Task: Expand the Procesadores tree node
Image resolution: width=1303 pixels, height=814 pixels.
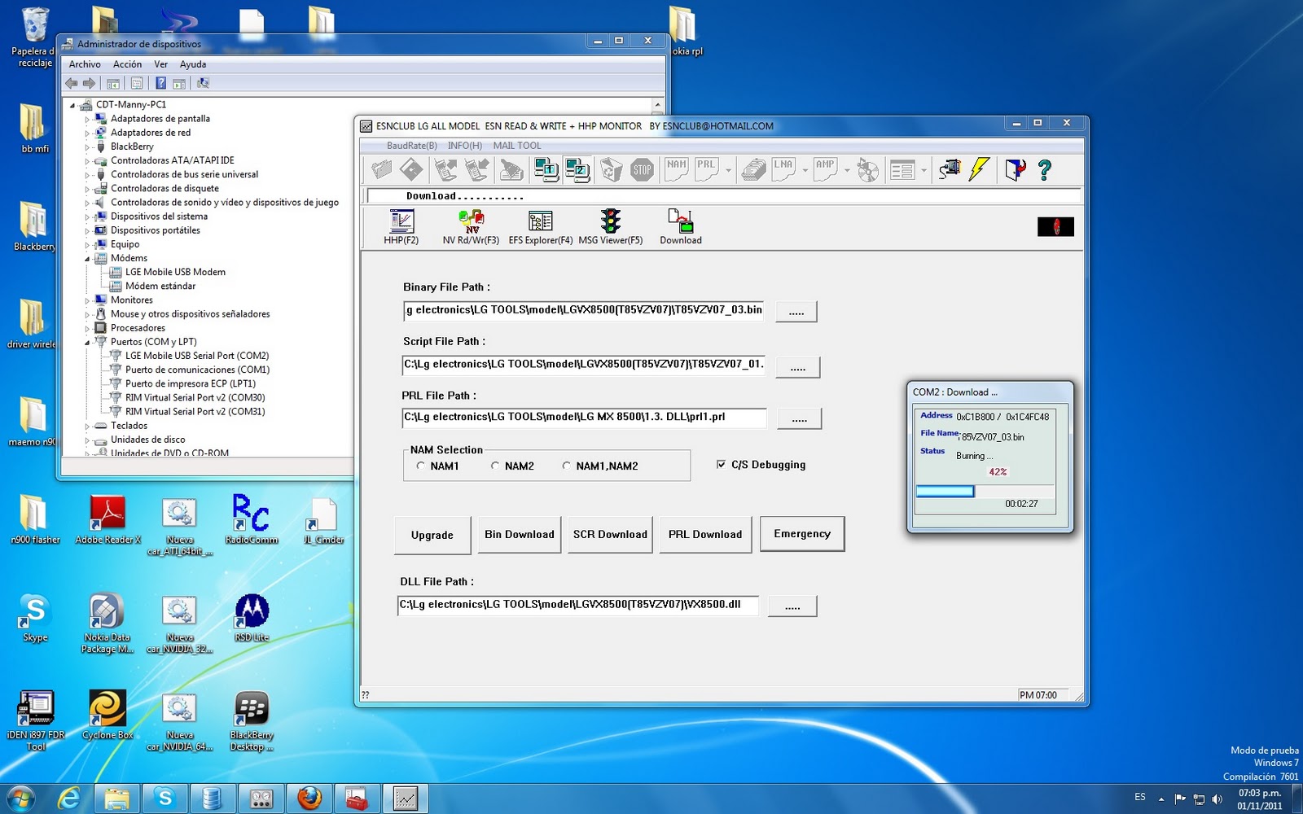Action: (87, 329)
